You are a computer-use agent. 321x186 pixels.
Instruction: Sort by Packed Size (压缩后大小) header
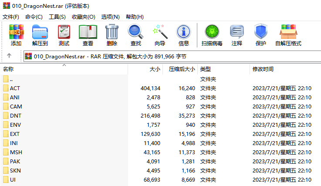tap(180, 69)
